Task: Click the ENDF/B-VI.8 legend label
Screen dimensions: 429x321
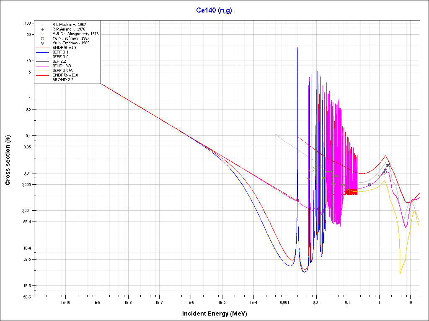Action: click(x=64, y=48)
